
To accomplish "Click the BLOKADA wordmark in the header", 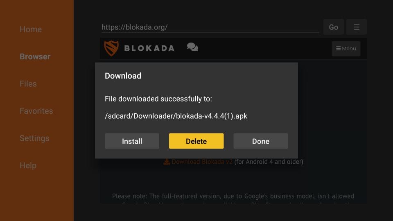I will tap(149, 48).
